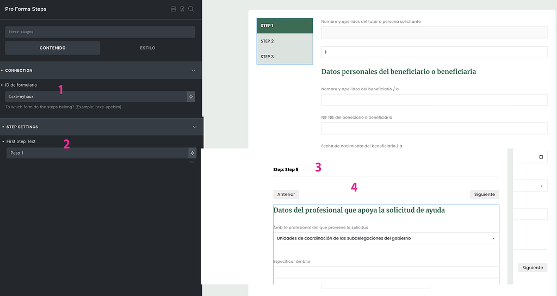Click the element ID field #brxe-cuxgnq
The width and height of the screenshot is (557, 296).
click(x=100, y=32)
